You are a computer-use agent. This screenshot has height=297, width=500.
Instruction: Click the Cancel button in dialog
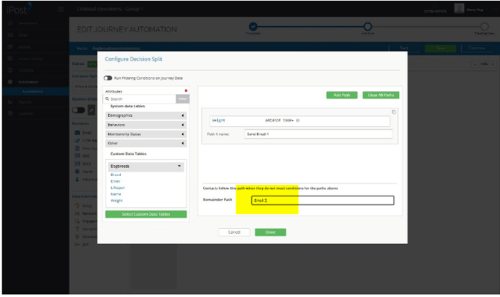[x=234, y=232]
